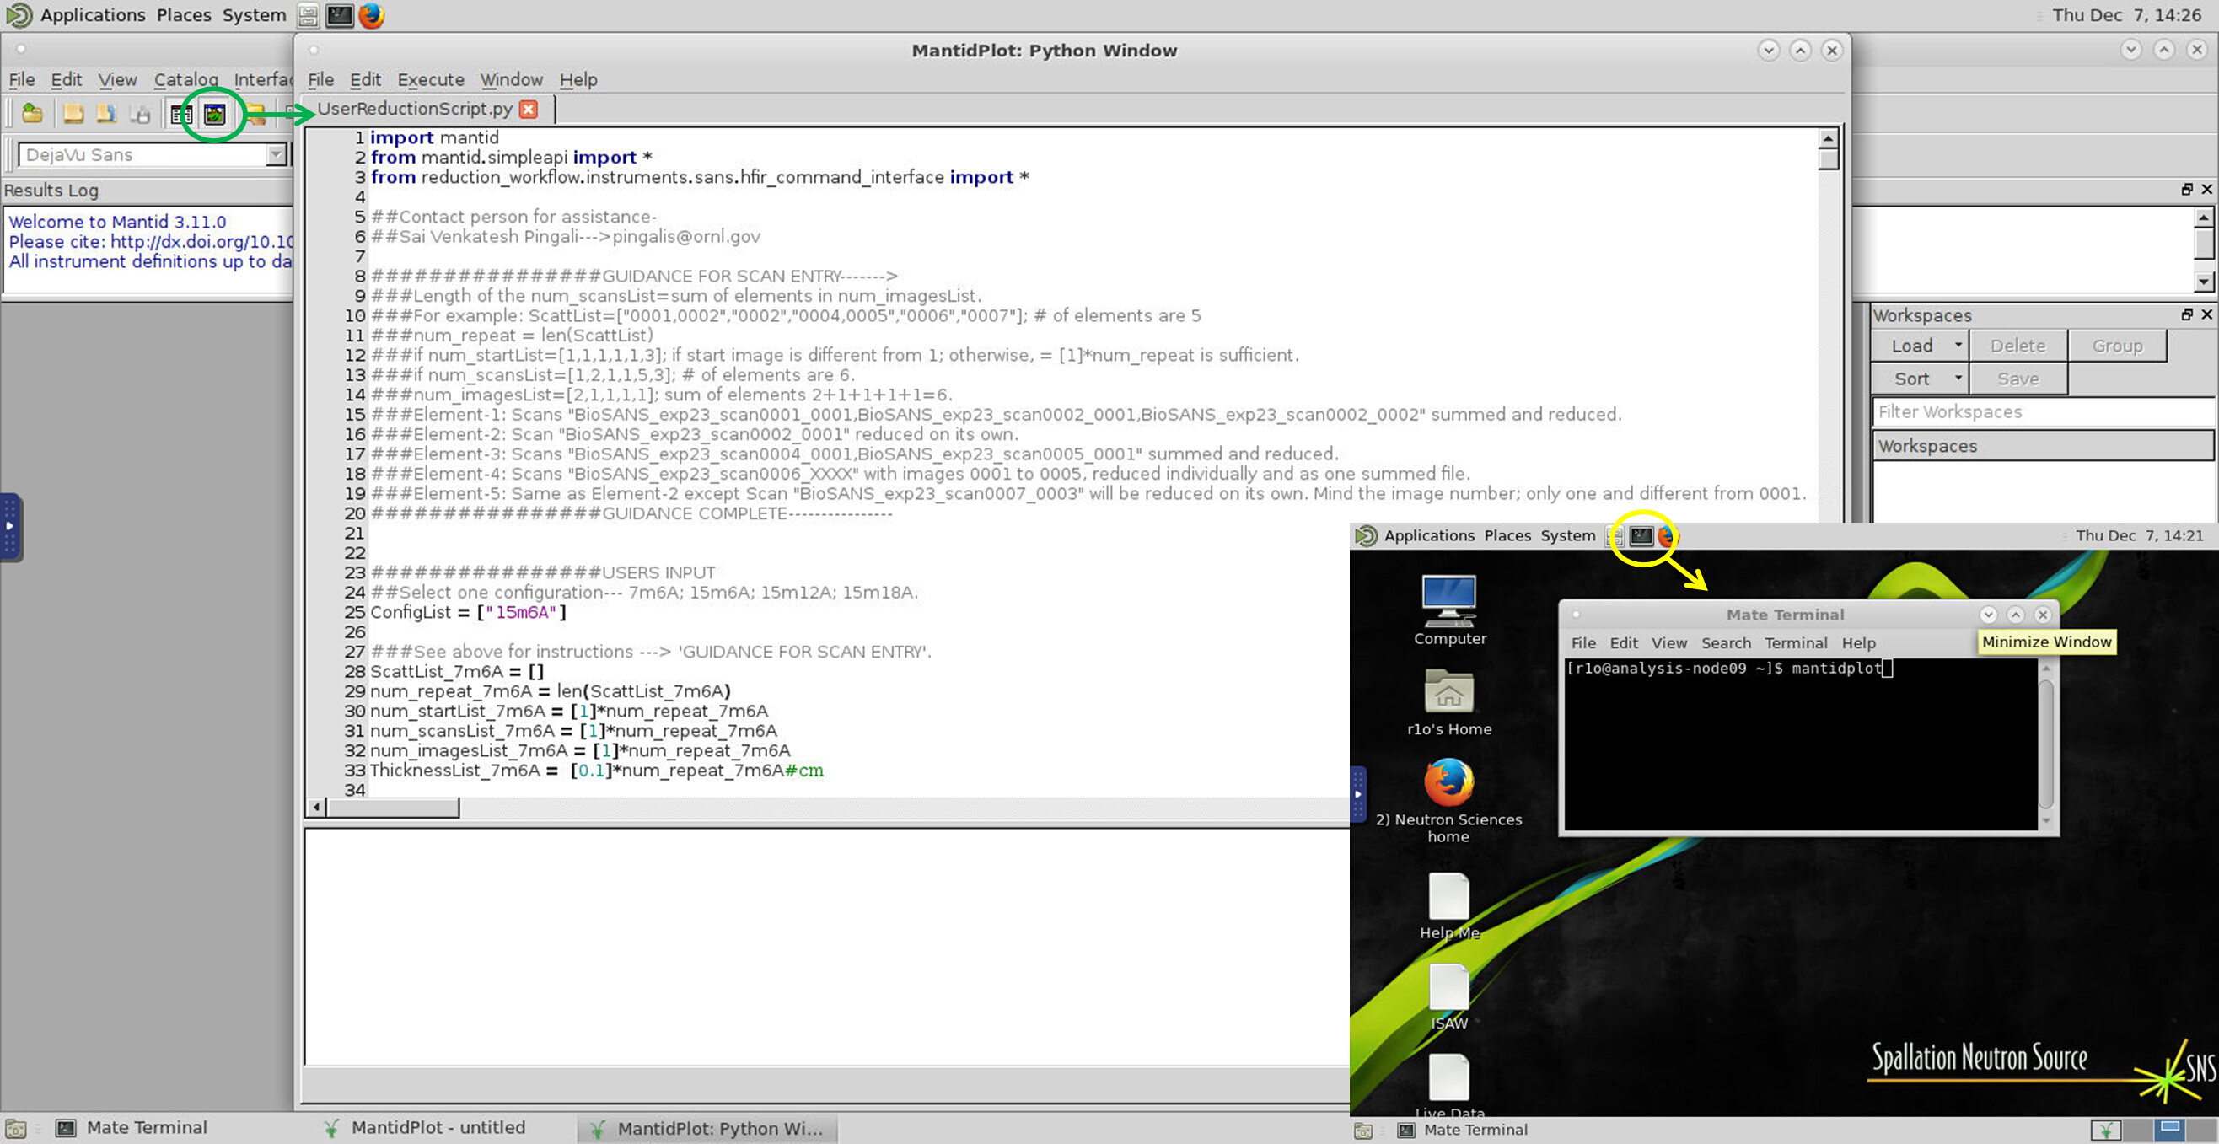Click the open project folder icon
This screenshot has height=1144, width=2219.
pos(73,114)
